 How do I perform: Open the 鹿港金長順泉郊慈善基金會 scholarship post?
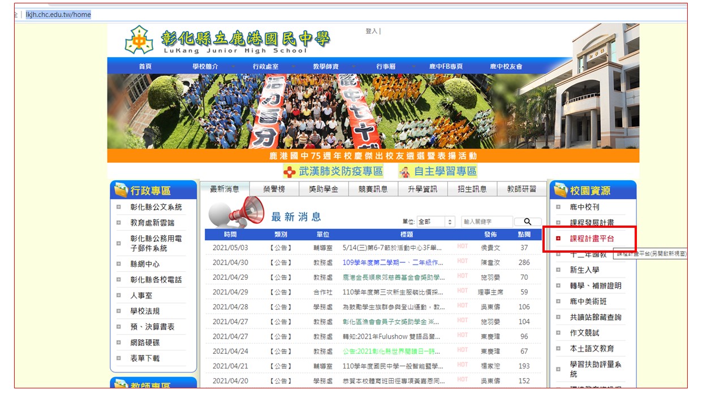pos(394,278)
